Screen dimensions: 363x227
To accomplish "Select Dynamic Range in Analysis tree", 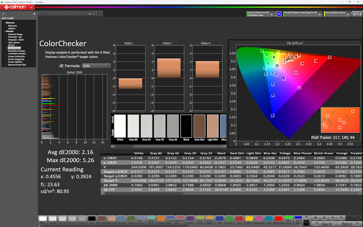I will (15, 35).
